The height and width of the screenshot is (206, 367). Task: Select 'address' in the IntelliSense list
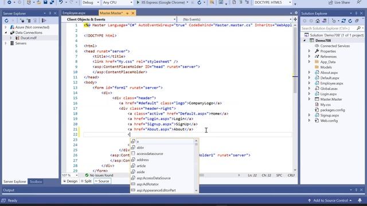coord(143,160)
